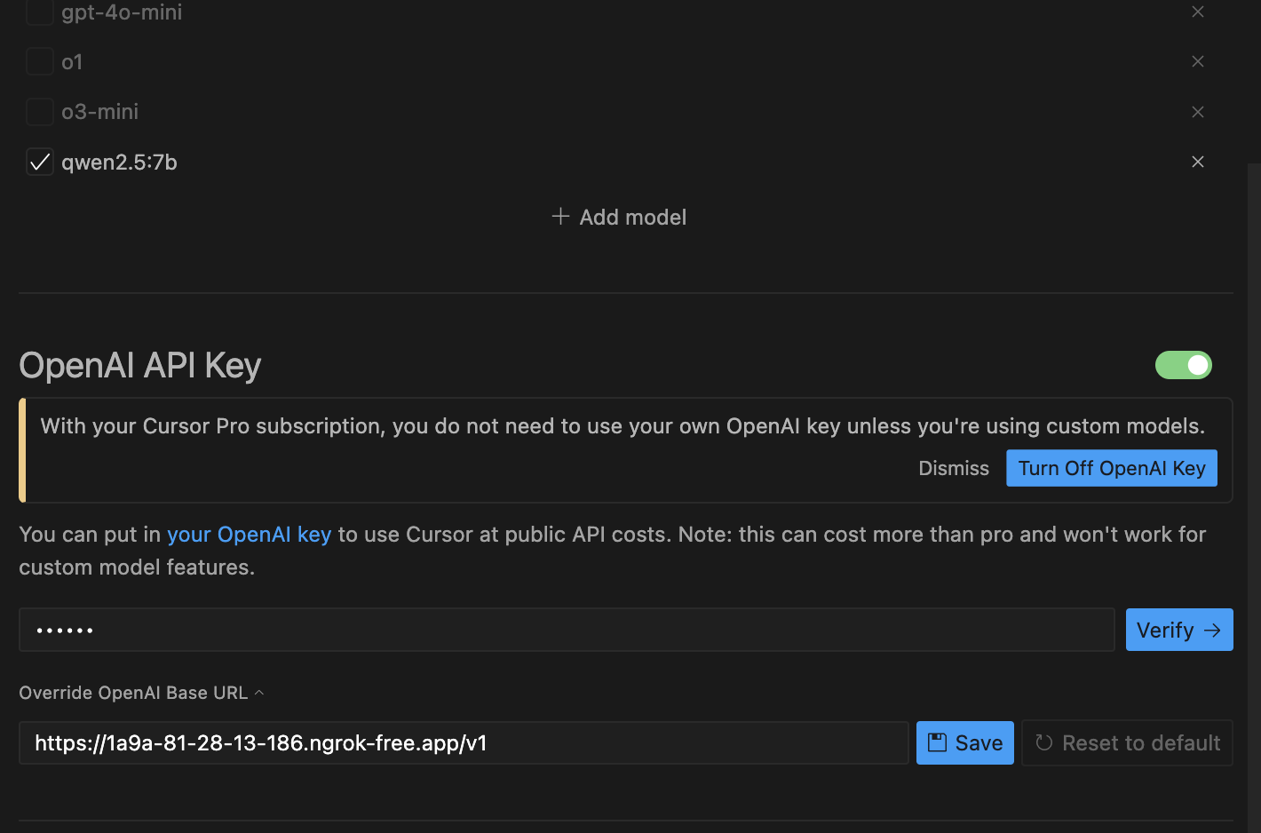Click the circular Reset arrow icon
Viewport: 1261px width, 833px height.
coord(1044,742)
